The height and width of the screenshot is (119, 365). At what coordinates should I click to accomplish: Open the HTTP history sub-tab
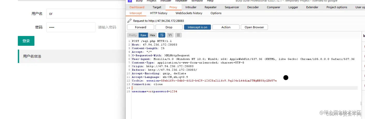click(159, 13)
